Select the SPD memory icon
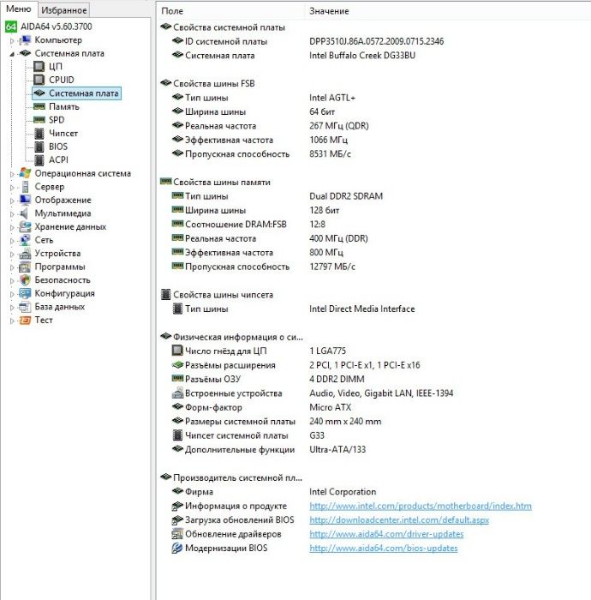Screen dimensions: 591x600 point(39,120)
